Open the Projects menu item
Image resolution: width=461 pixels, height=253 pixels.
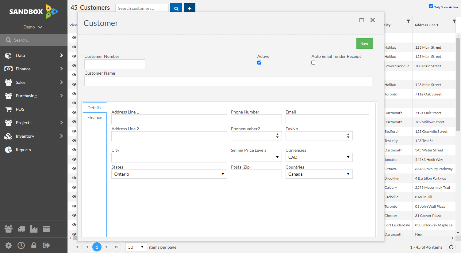(x=34, y=123)
